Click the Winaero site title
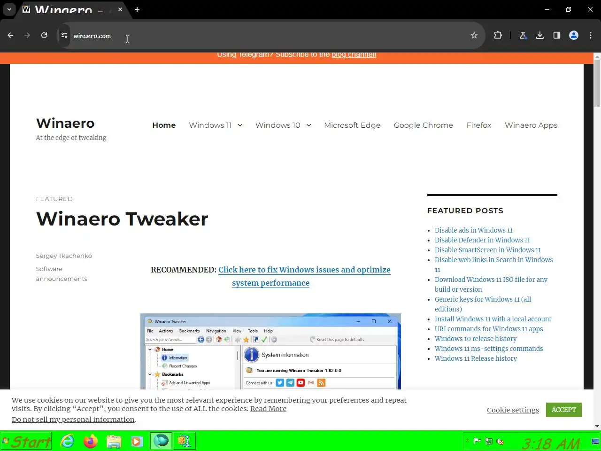601x451 pixels. pyautogui.click(x=65, y=123)
